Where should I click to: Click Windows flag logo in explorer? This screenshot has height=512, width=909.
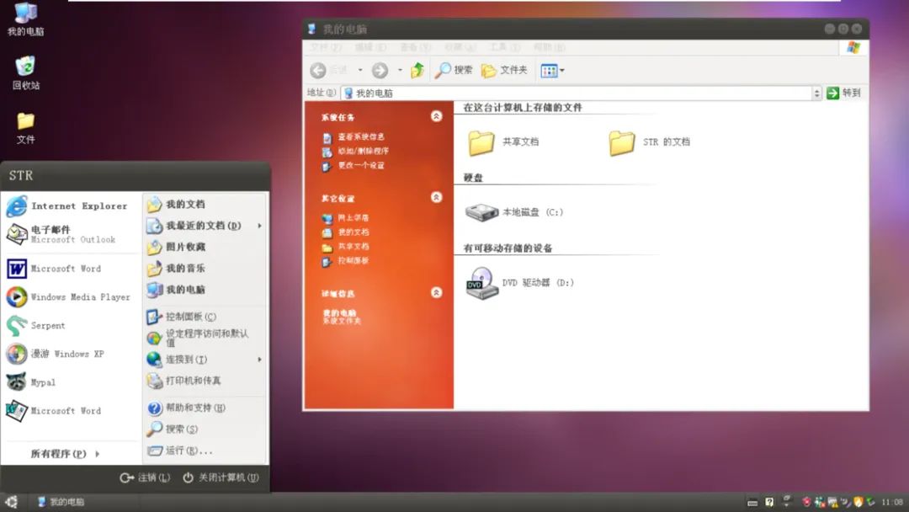coord(853,47)
